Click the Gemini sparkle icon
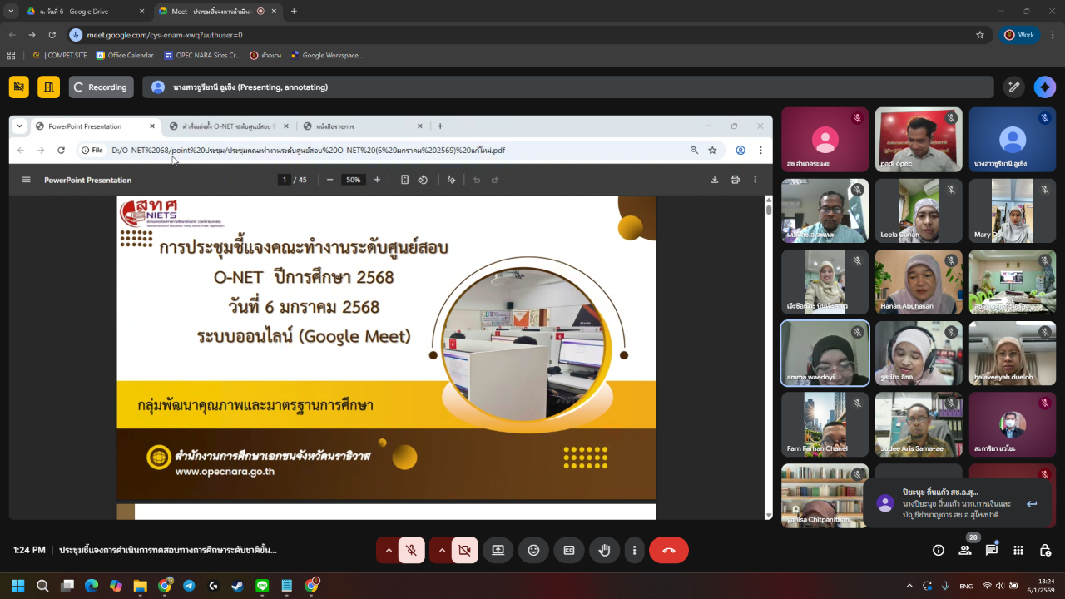 [1044, 87]
